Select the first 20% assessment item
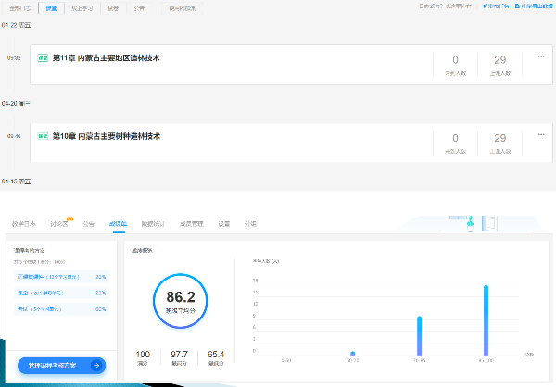 [61, 276]
